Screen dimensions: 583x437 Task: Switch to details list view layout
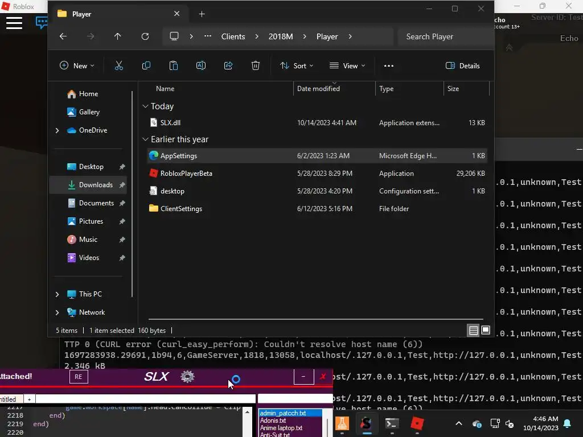(x=473, y=330)
